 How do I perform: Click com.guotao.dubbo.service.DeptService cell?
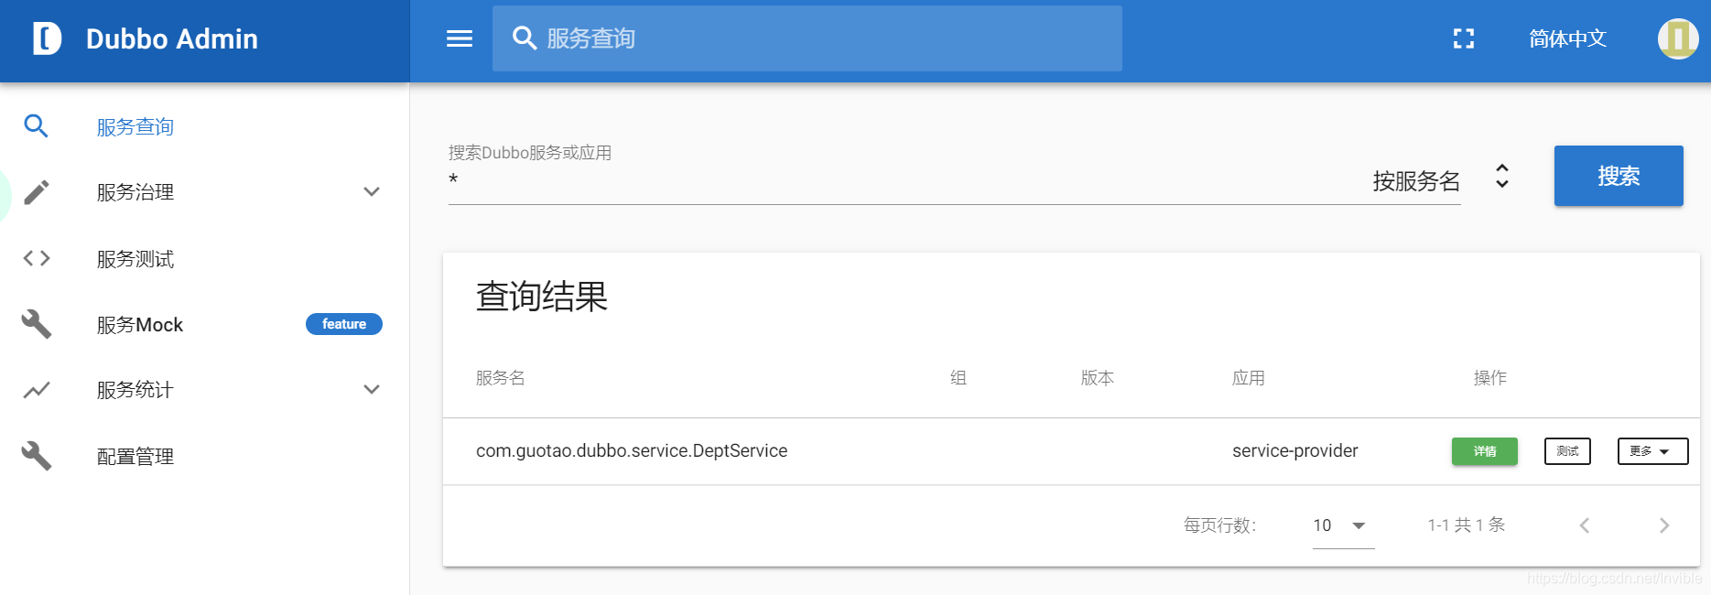(632, 450)
